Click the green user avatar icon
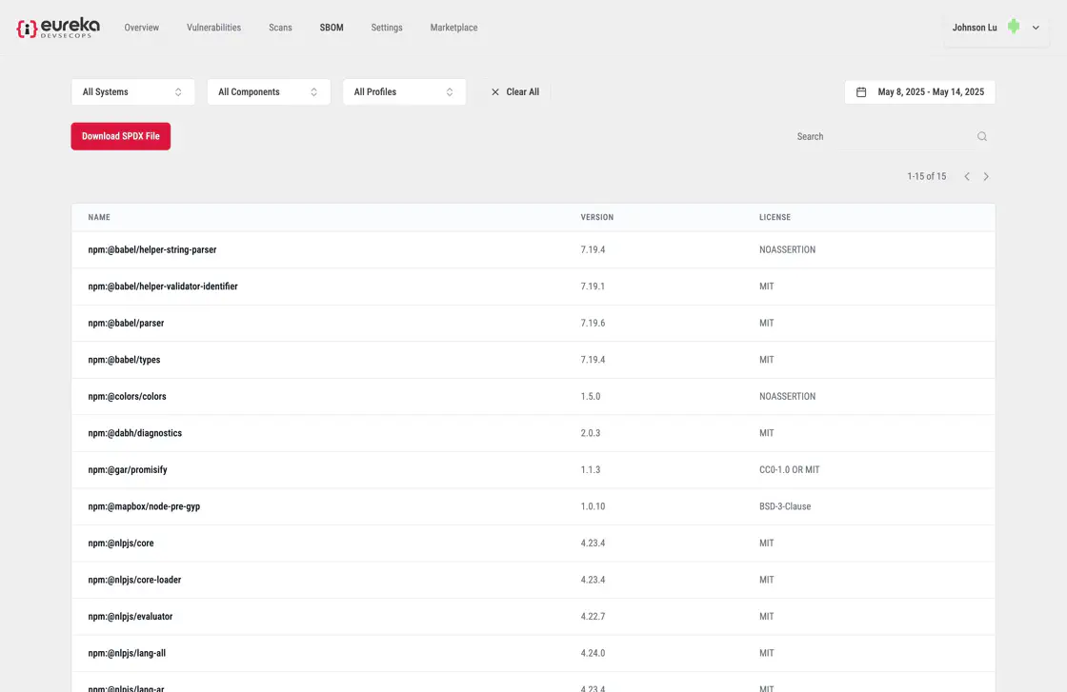 pos(1014,28)
